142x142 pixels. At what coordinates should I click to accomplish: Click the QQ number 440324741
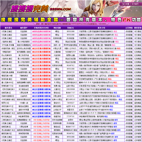(71, 96)
